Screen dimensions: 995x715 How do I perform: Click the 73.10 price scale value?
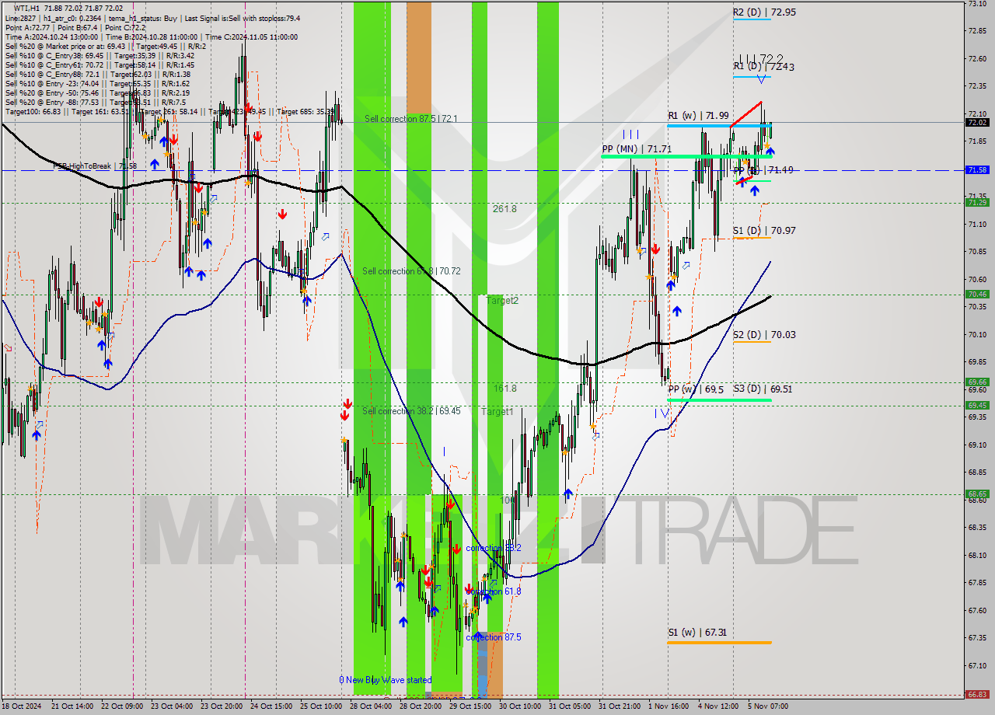(x=976, y=4)
